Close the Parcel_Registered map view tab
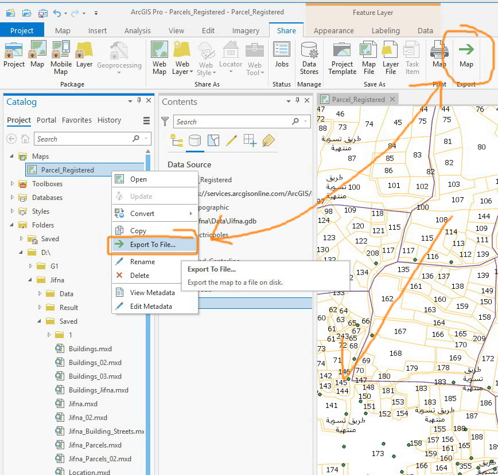The height and width of the screenshot is (475, 498). click(393, 99)
